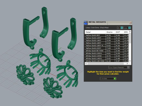Image resolution: width=142 pixels, height=106 pixels.
Task: Click the up arrow of the vertical scrollbar
Action: tap(130, 32)
